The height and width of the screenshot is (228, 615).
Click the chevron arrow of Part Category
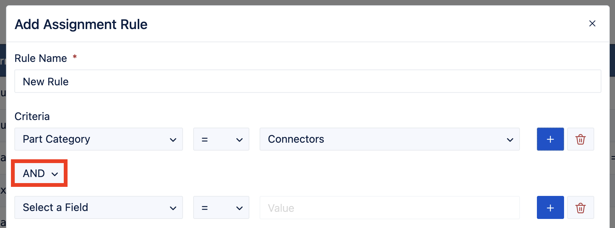tap(173, 140)
